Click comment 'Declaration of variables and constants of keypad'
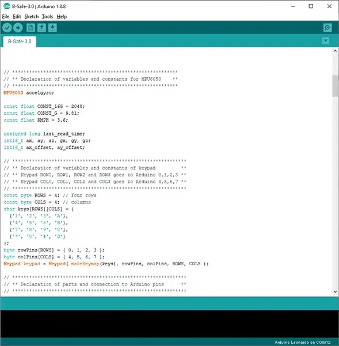This screenshot has height=346, width=339. (x=95, y=168)
